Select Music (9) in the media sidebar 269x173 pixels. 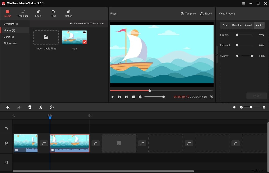[x=9, y=37]
